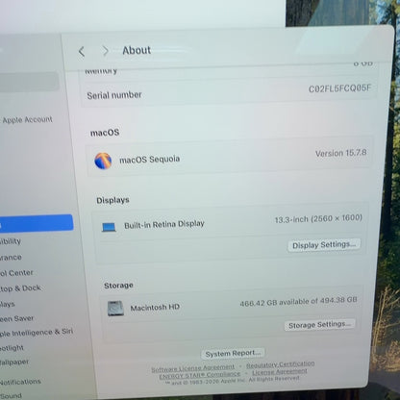Viewport: 400px width, 400px height.
Task: Select Apple Intelligence & Siri in sidebar
Action: (37, 333)
